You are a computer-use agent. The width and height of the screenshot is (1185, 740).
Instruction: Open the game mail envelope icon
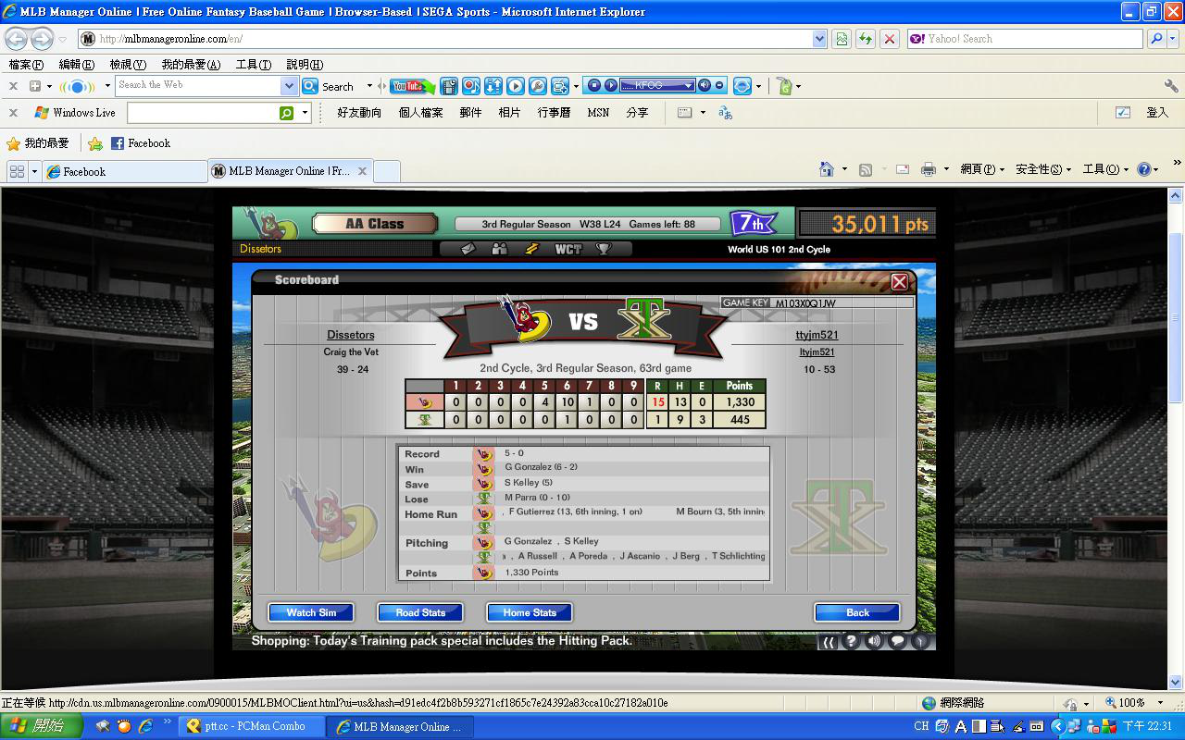468,249
